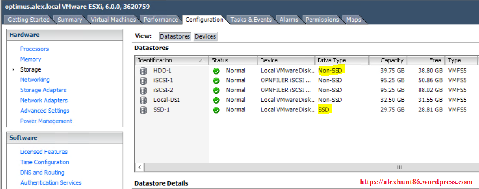
Task: Select Storage in the Hardware list
Action: coord(30,70)
